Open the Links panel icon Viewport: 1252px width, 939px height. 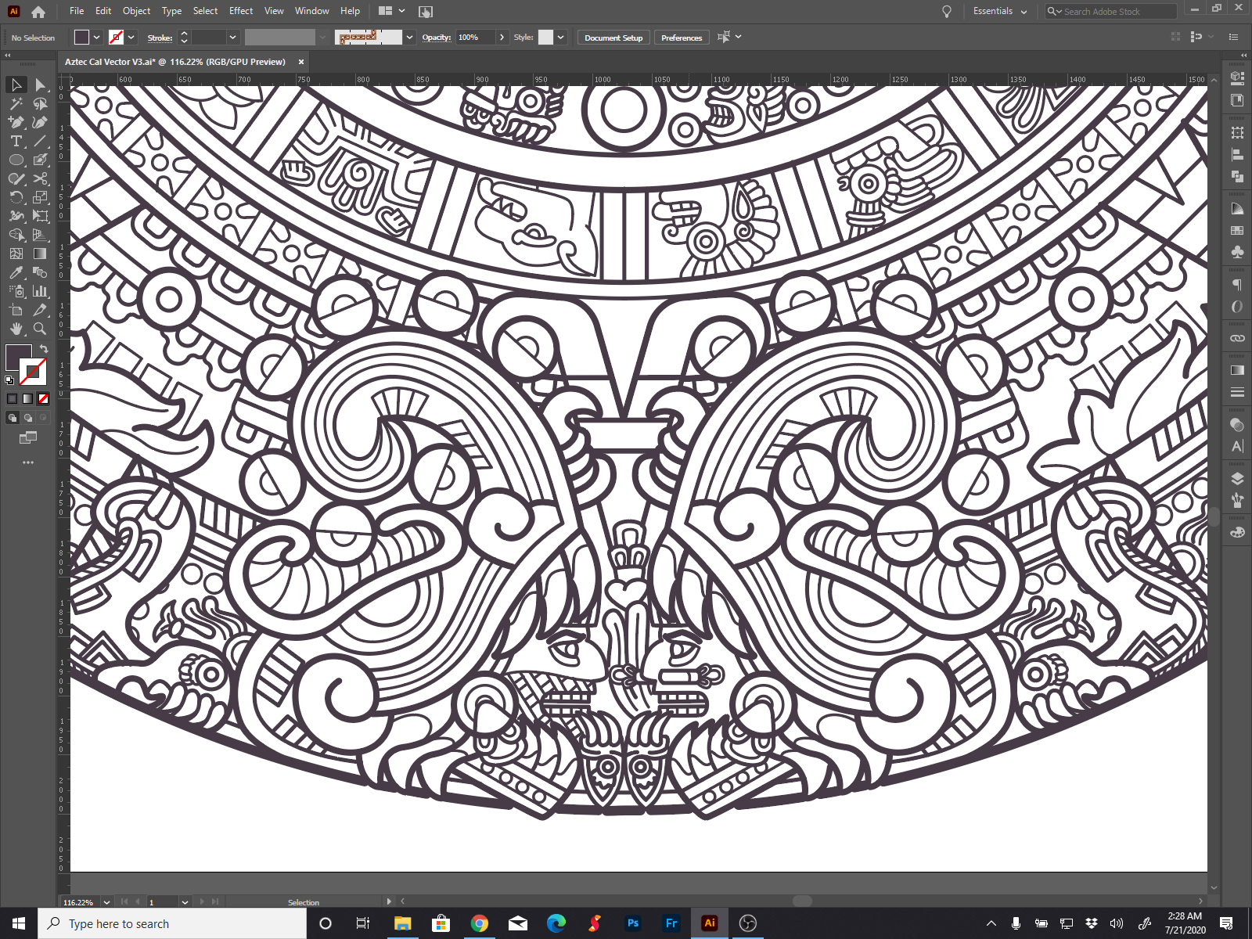coord(1237,338)
